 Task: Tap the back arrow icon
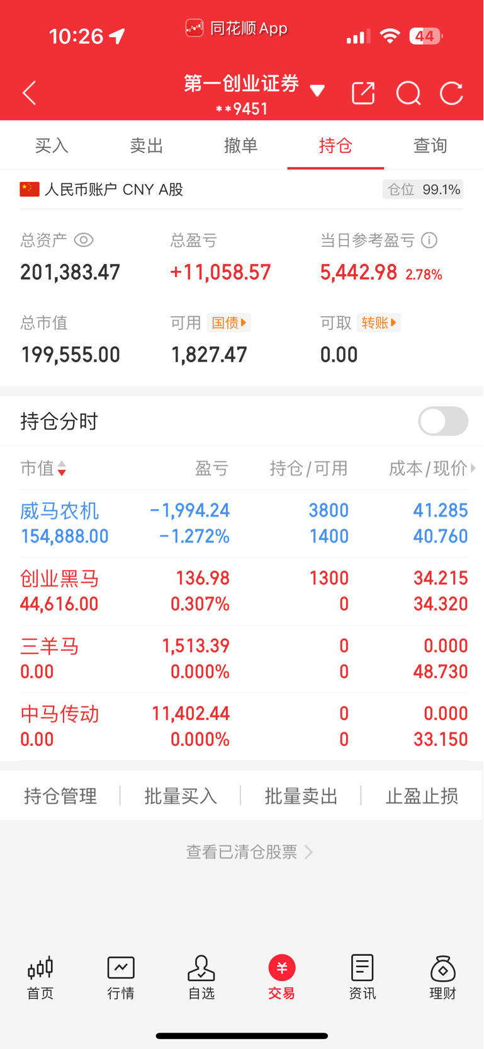(x=29, y=93)
